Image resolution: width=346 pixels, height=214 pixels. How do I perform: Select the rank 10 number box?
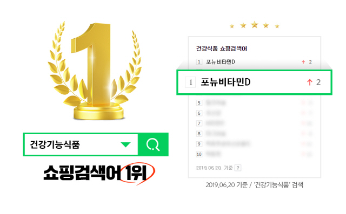click(x=199, y=154)
